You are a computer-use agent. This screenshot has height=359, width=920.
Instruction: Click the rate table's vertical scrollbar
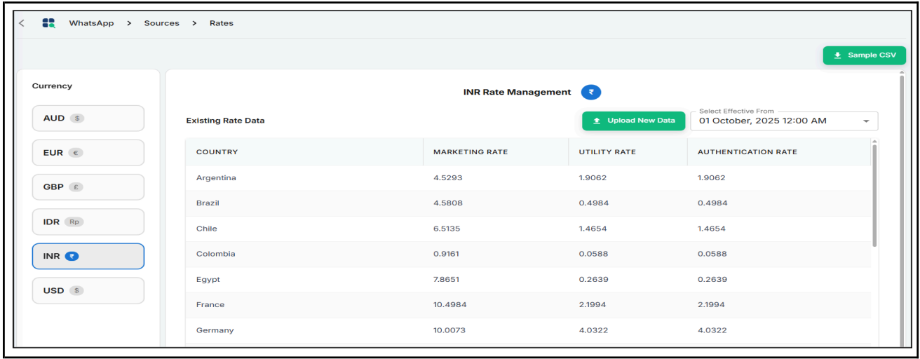[874, 195]
